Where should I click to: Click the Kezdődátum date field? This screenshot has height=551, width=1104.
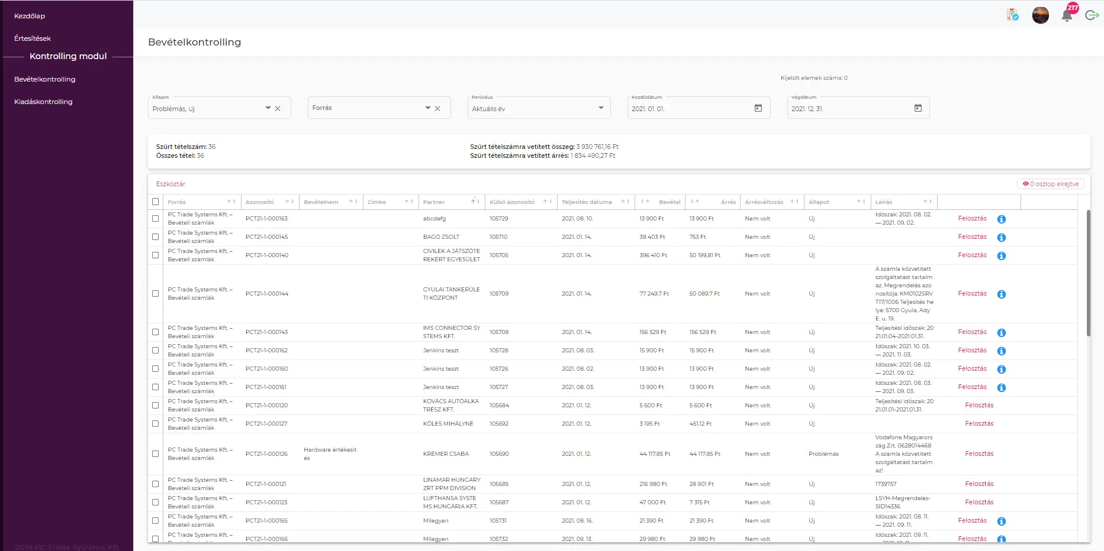click(x=699, y=108)
